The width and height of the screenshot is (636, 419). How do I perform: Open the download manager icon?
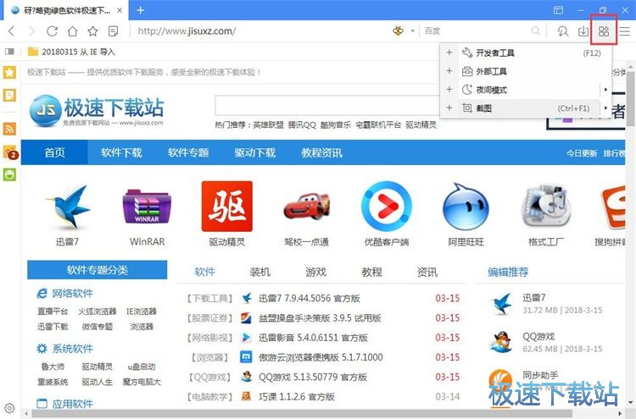583,31
